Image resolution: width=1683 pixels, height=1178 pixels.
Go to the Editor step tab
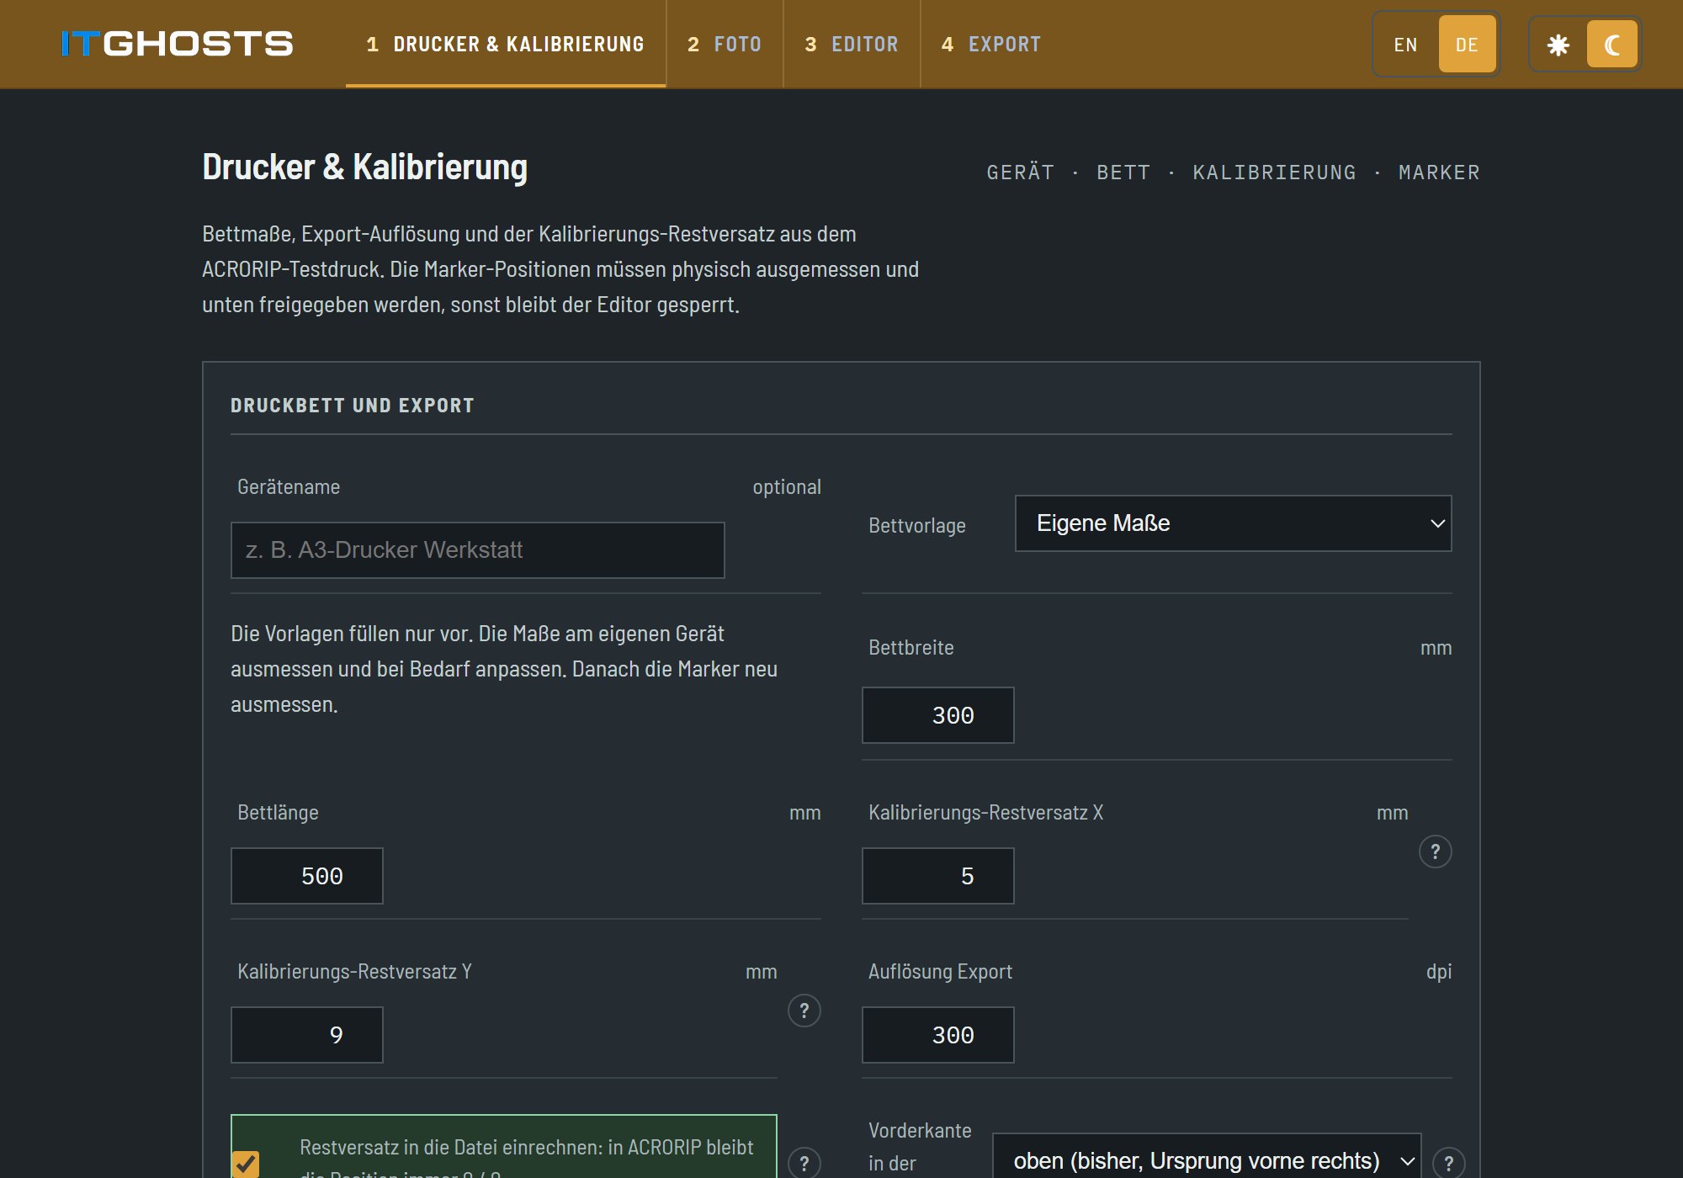click(x=852, y=45)
